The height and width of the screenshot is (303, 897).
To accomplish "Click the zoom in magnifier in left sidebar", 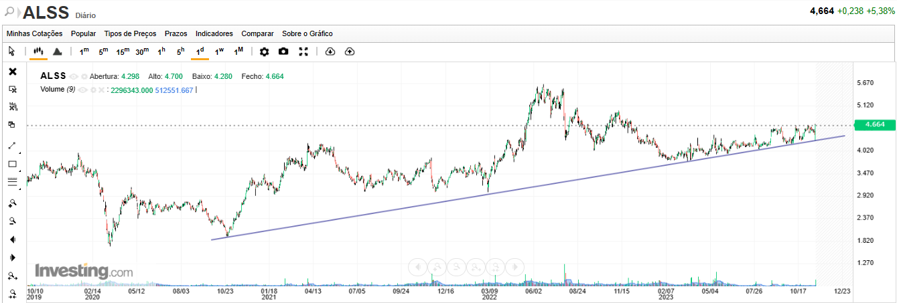I will 12,203.
